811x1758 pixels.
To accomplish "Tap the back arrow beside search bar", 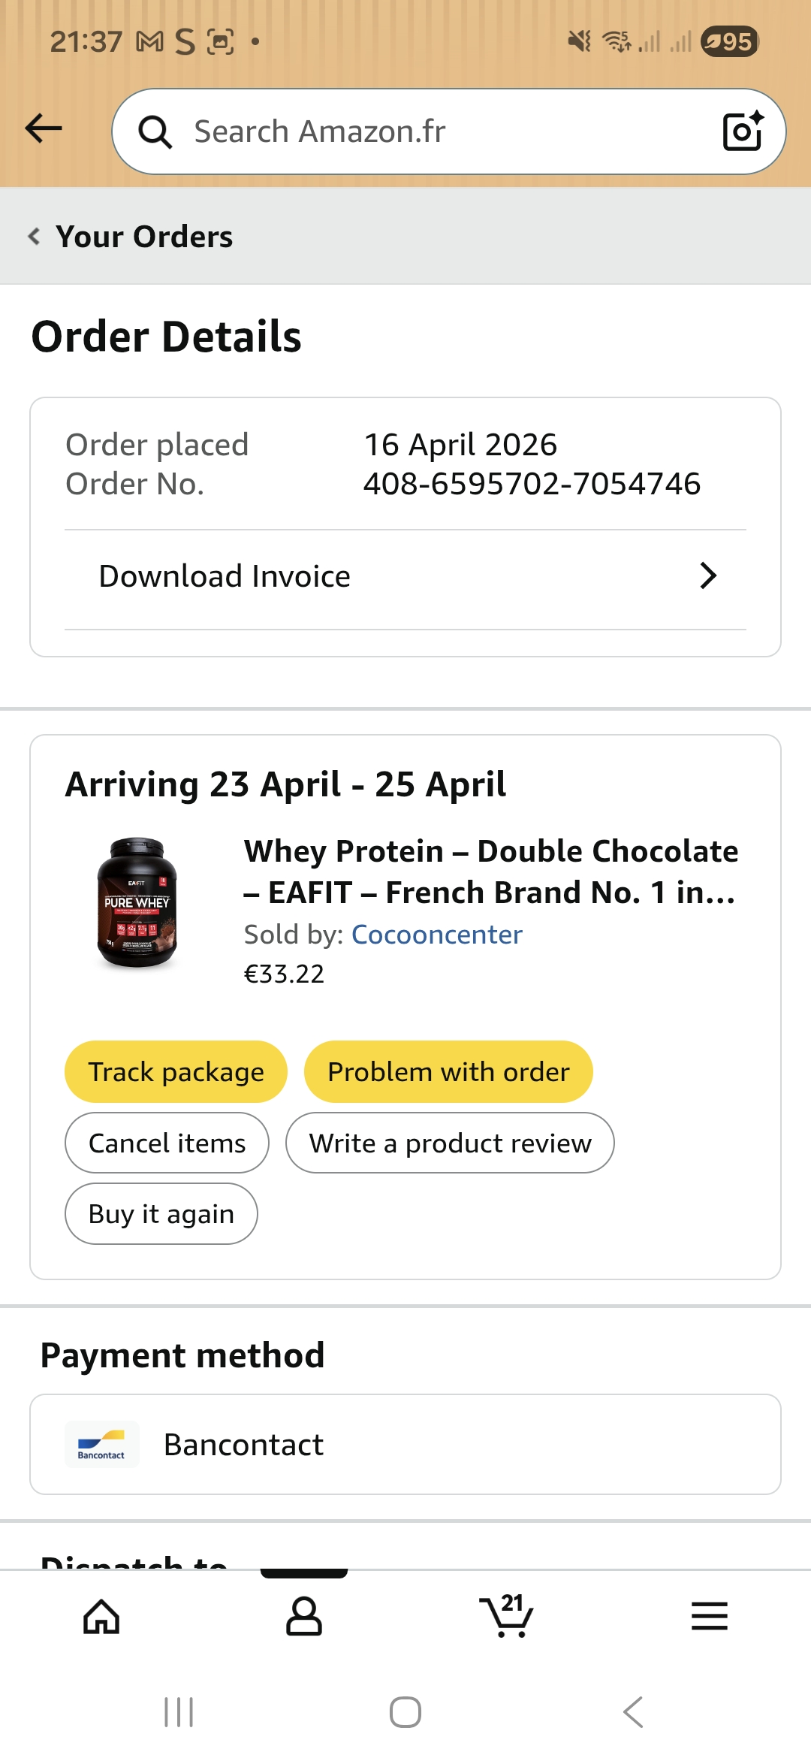I will pos(44,128).
